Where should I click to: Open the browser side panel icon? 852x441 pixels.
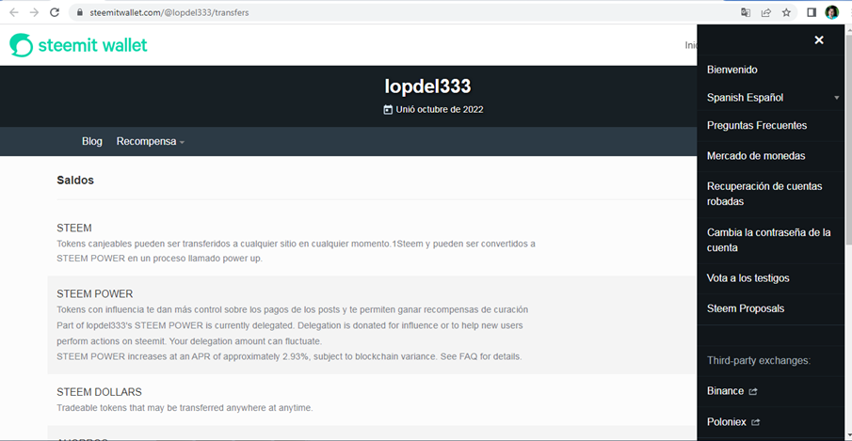(812, 12)
